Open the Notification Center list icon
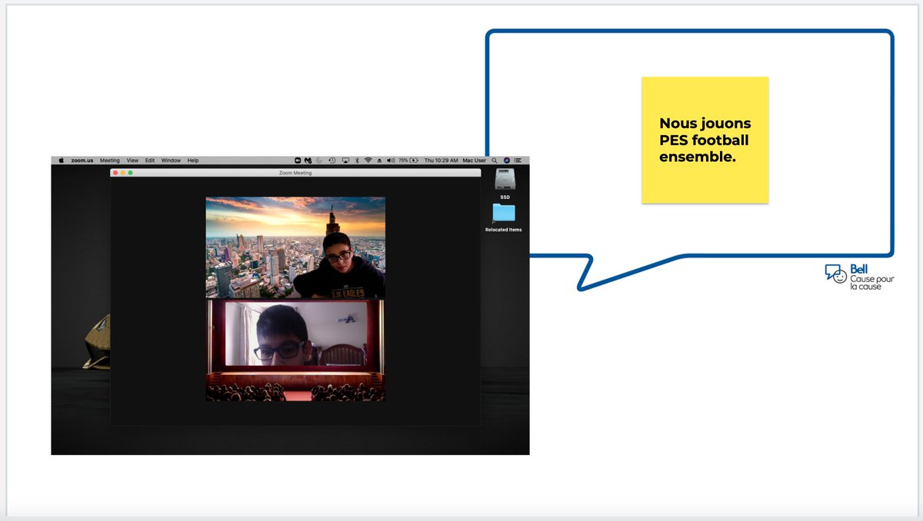 point(518,161)
